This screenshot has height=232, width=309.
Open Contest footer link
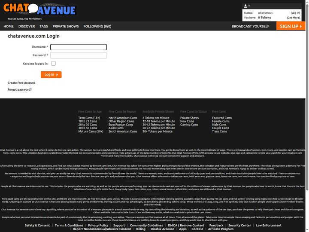pos(197,229)
